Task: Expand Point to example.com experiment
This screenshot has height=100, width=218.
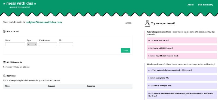Action: coord(182,86)
